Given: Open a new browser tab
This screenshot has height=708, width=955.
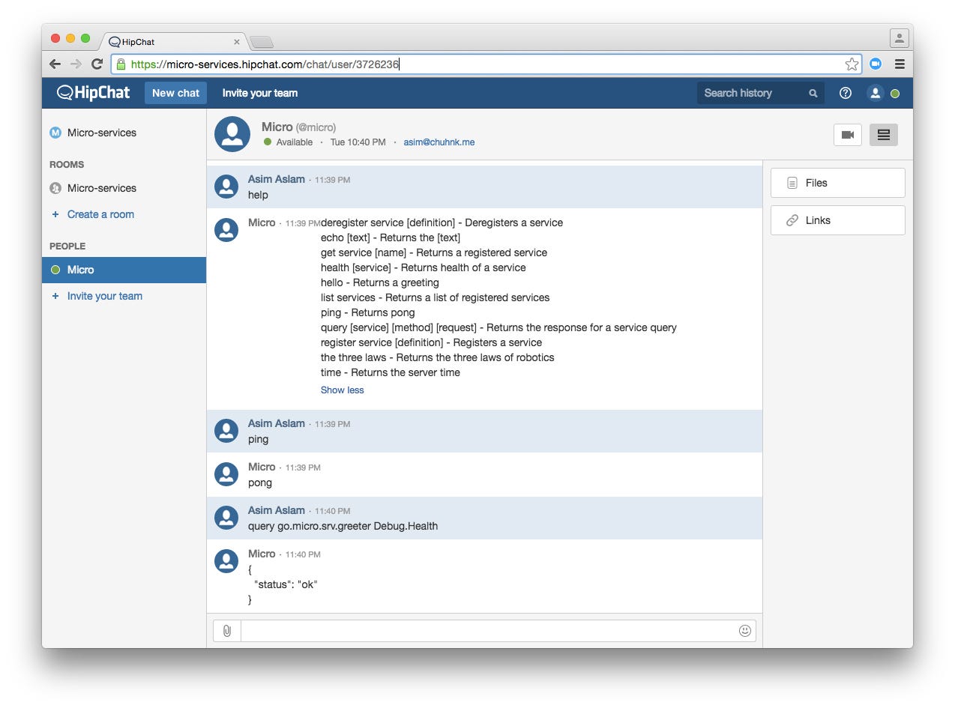Looking at the screenshot, I should click(261, 42).
